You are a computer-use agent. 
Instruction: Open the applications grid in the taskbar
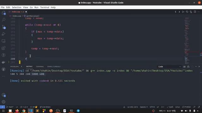coord(3,111)
